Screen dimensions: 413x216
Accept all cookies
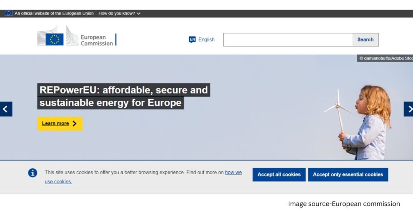(x=279, y=174)
